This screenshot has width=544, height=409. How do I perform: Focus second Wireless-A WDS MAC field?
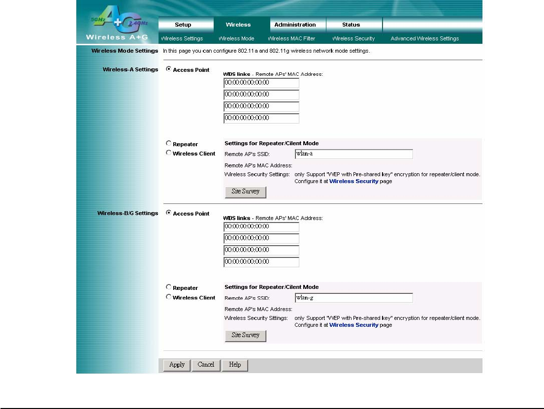point(261,94)
